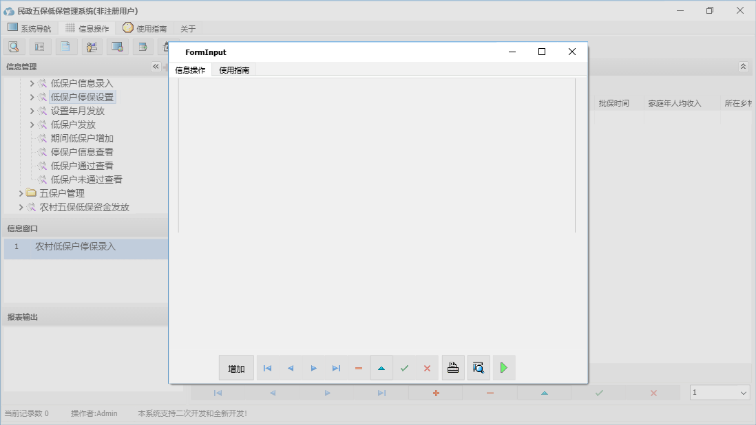Click the print icon in the FormInput dialog
The height and width of the screenshot is (425, 756).
point(453,367)
